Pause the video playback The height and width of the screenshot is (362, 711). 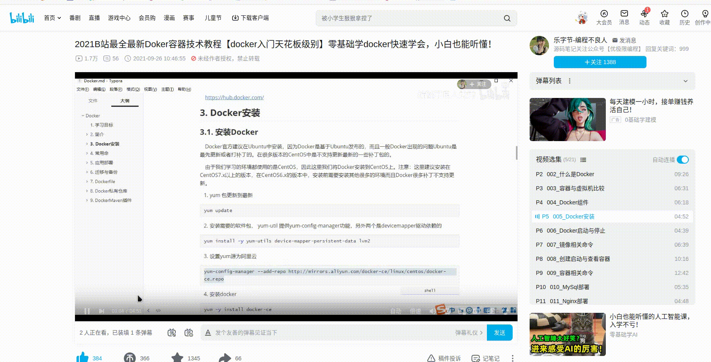87,311
